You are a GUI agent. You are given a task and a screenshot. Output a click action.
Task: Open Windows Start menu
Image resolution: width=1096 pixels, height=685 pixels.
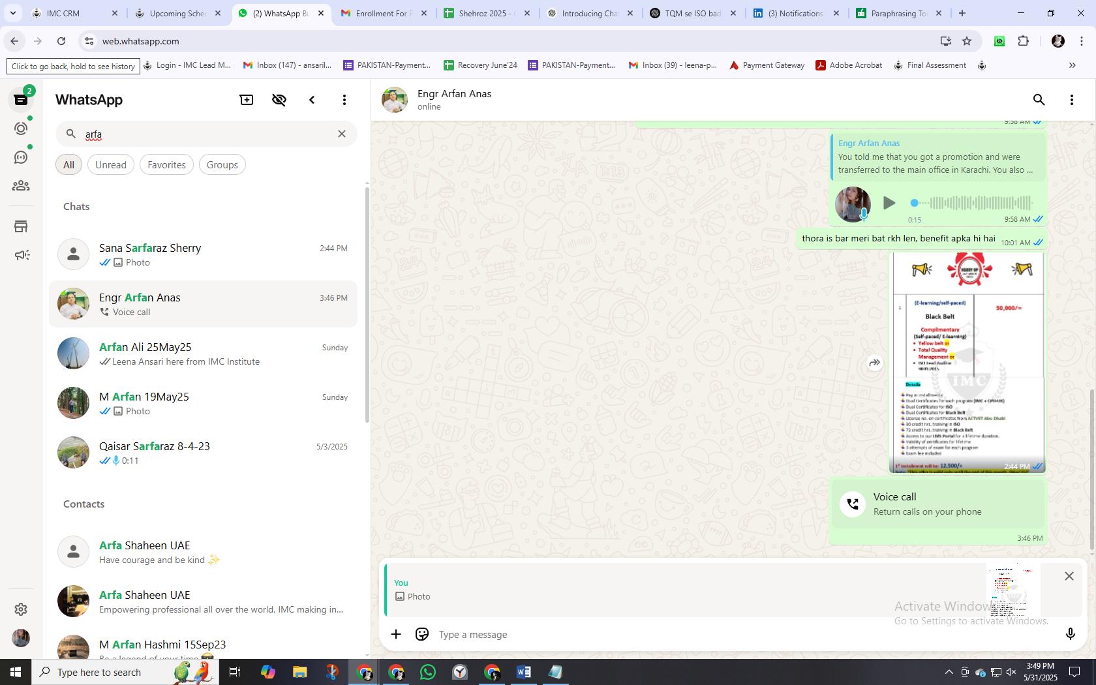pos(16,672)
